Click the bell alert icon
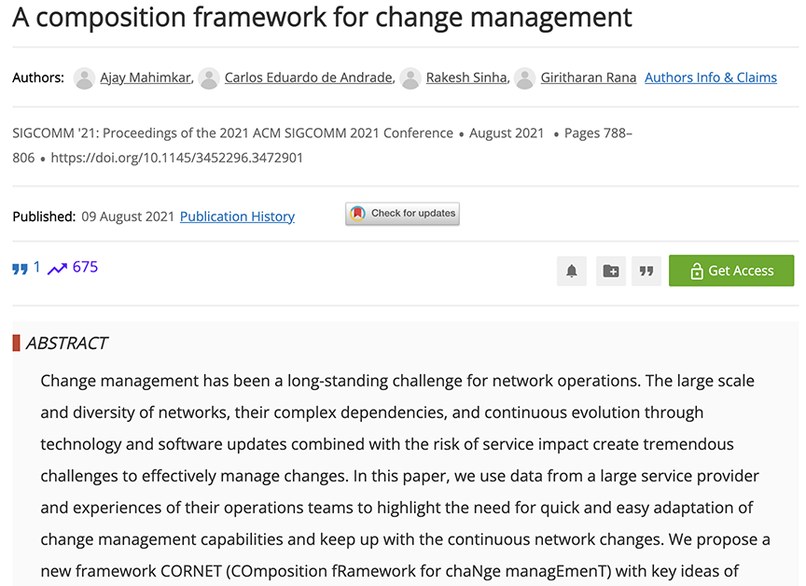 click(x=572, y=271)
